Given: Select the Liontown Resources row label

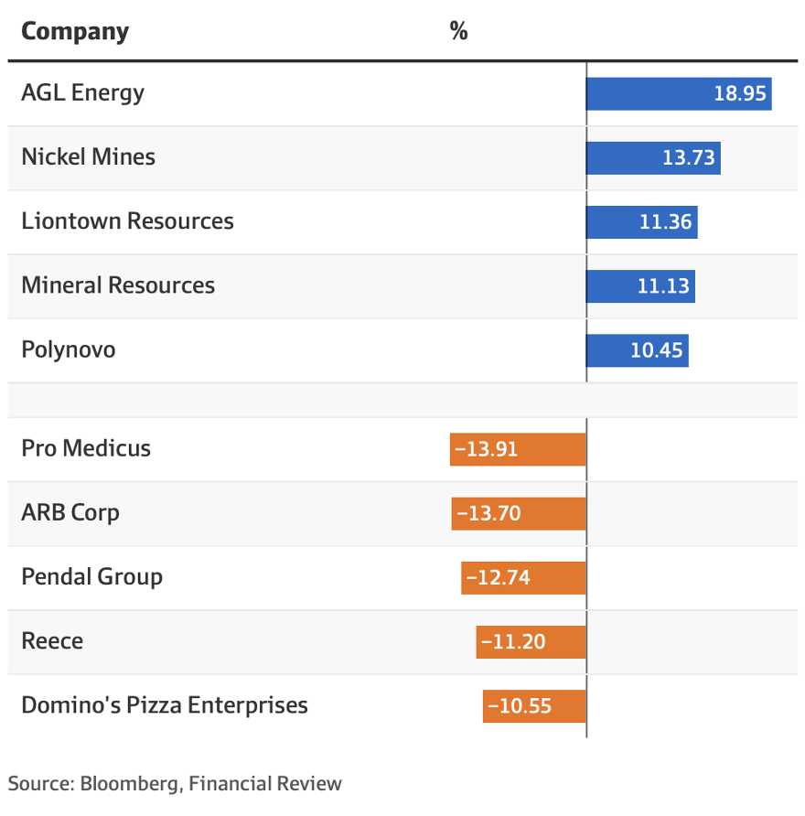Looking at the screenshot, I should click(127, 220).
